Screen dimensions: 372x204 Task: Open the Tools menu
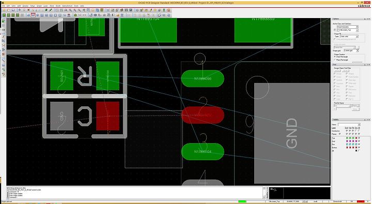point(76,6)
